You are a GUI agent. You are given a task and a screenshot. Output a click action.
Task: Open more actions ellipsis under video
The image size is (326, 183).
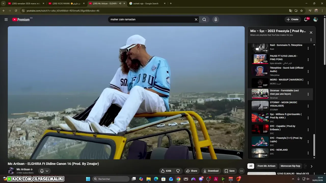click(242, 171)
